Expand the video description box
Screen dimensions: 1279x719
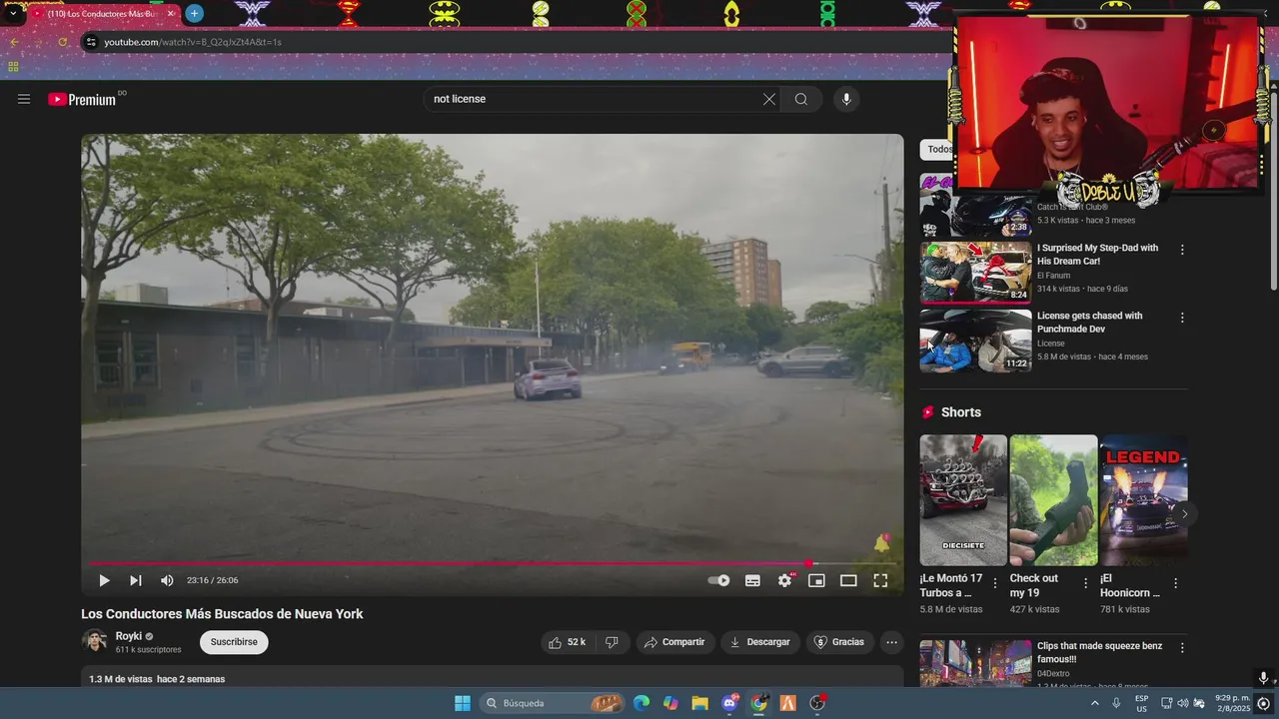492,678
